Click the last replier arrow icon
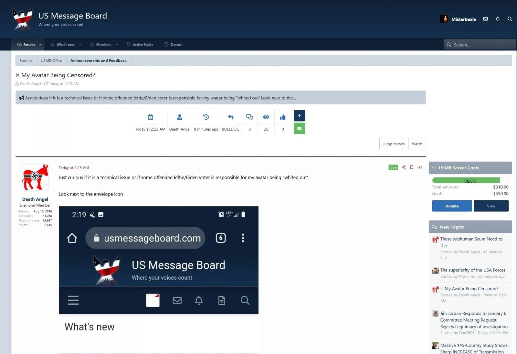Viewport: 517px width, 354px height. pos(230,117)
